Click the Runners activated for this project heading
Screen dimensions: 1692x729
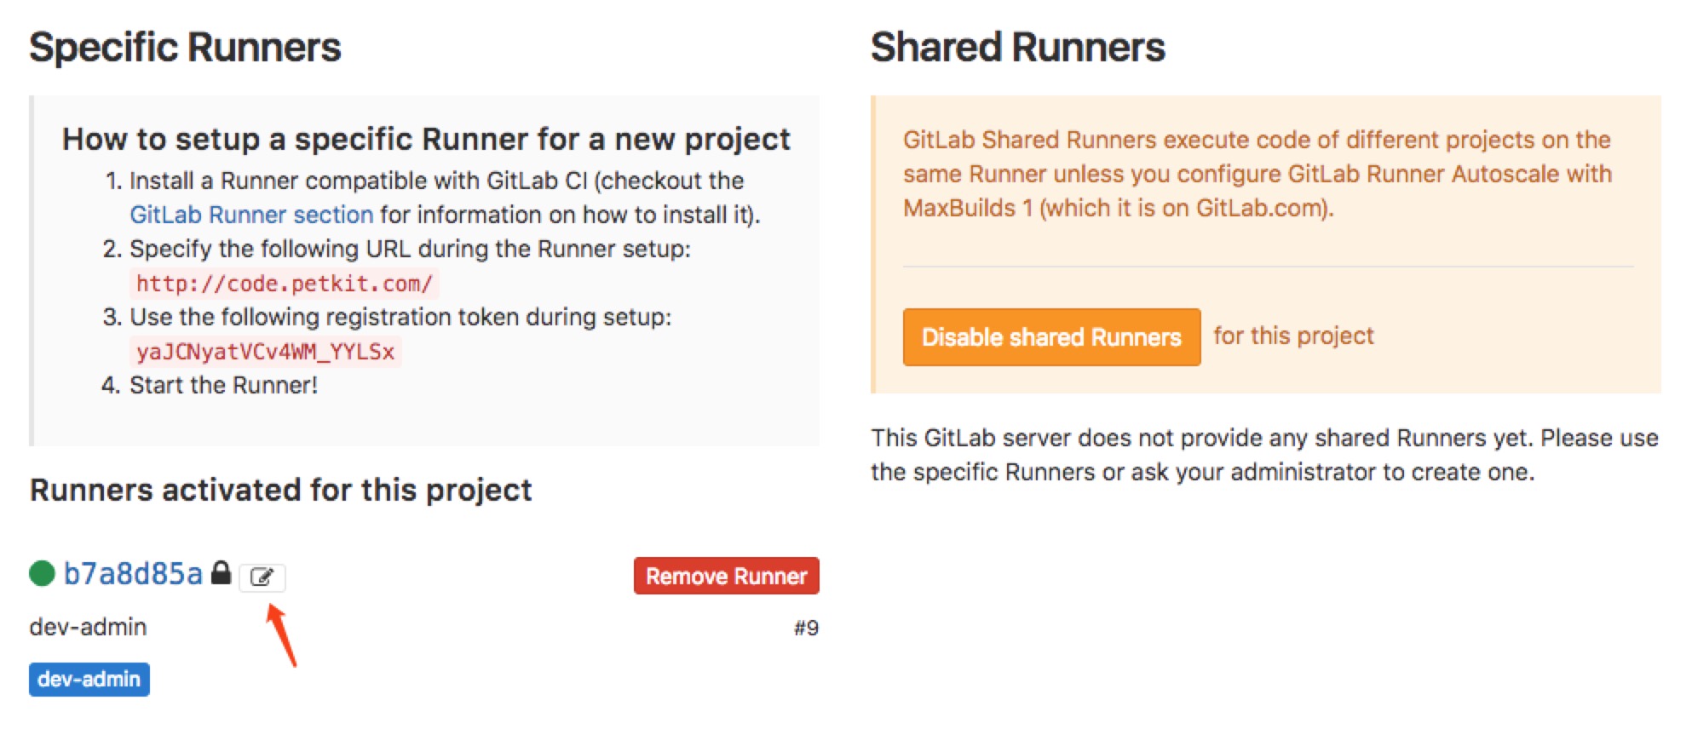[280, 490]
